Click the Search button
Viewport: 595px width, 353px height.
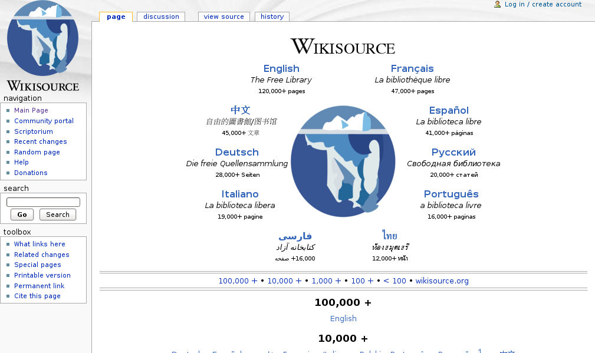point(58,215)
